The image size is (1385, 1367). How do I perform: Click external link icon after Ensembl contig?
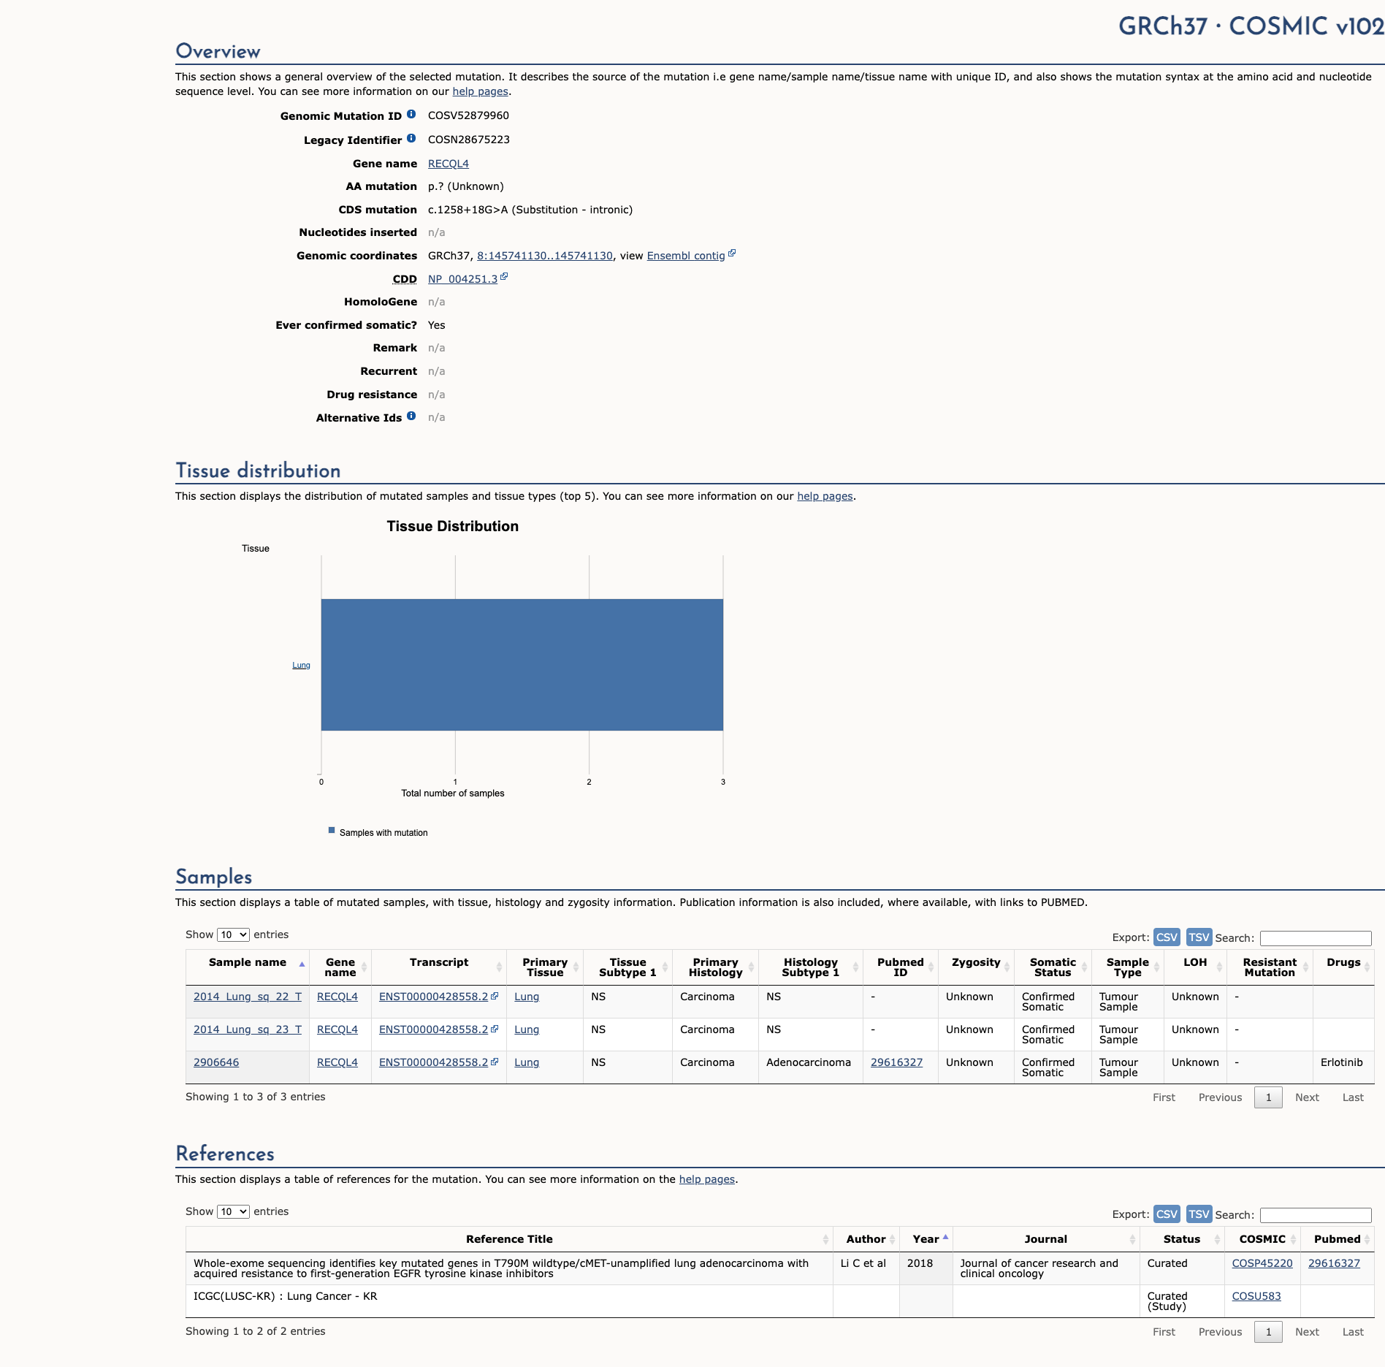[732, 254]
